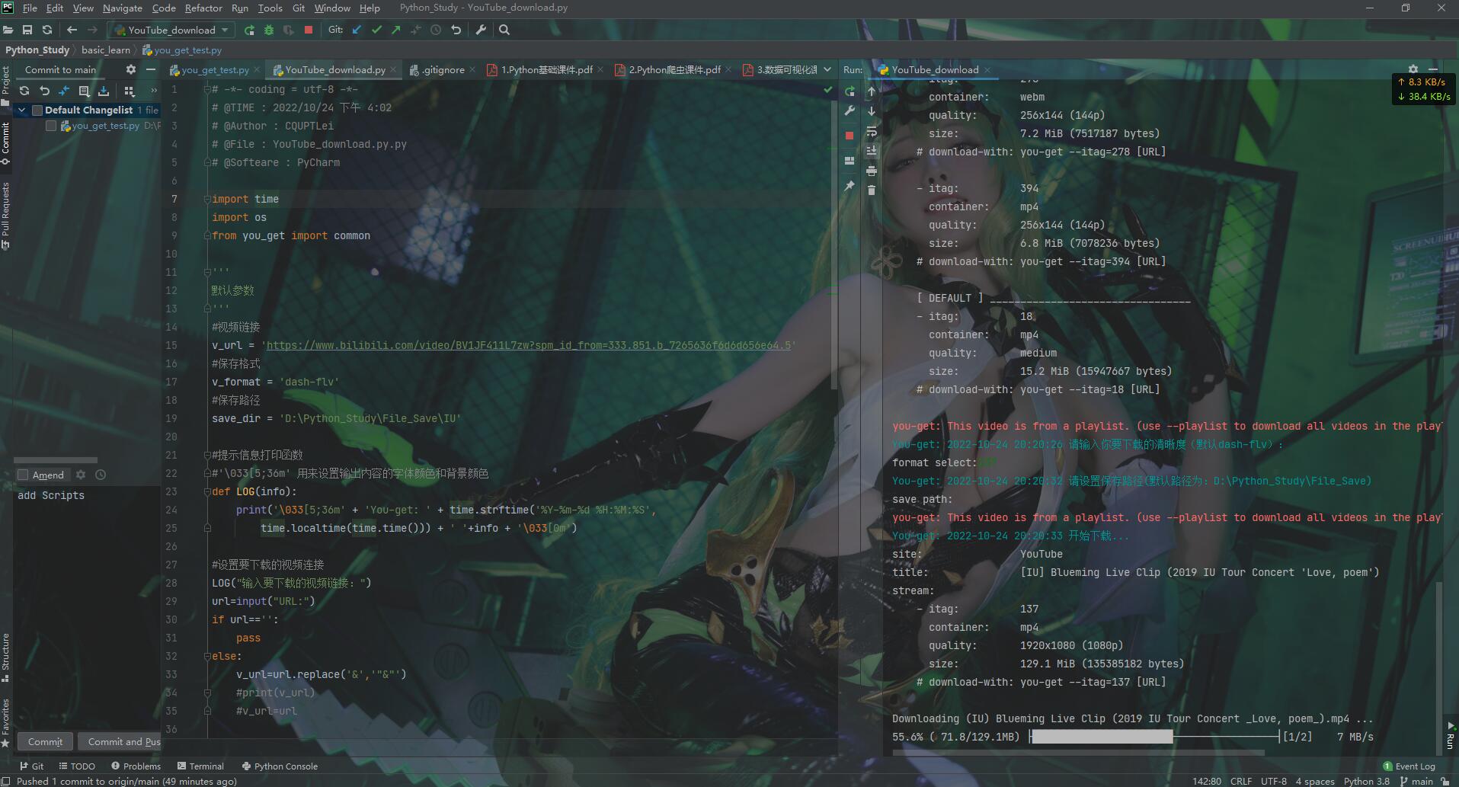Show Git history clock icon
Image resolution: width=1459 pixels, height=787 pixels.
tap(436, 30)
